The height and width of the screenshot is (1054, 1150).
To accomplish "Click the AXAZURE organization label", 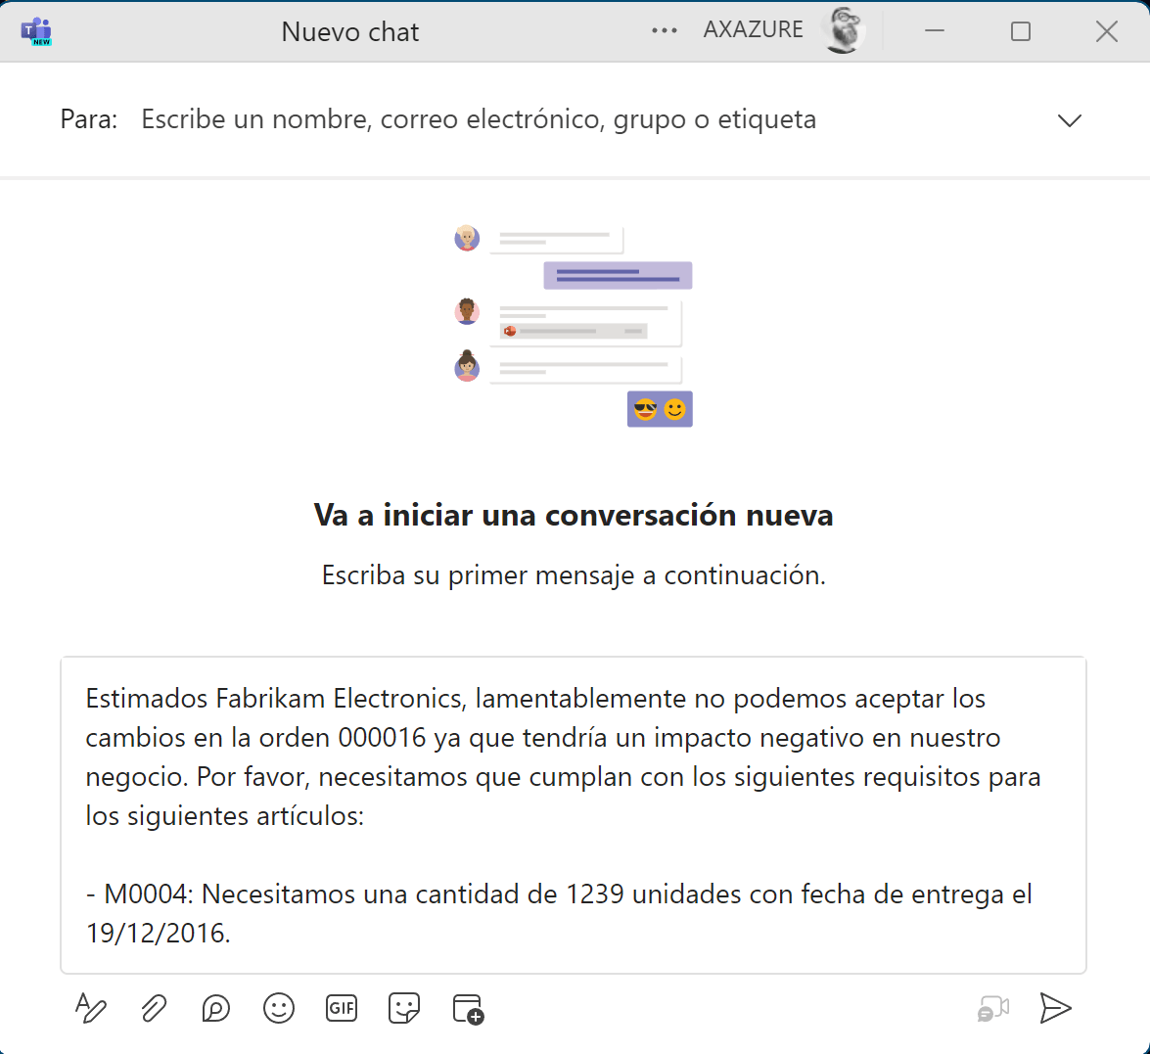I will [753, 30].
